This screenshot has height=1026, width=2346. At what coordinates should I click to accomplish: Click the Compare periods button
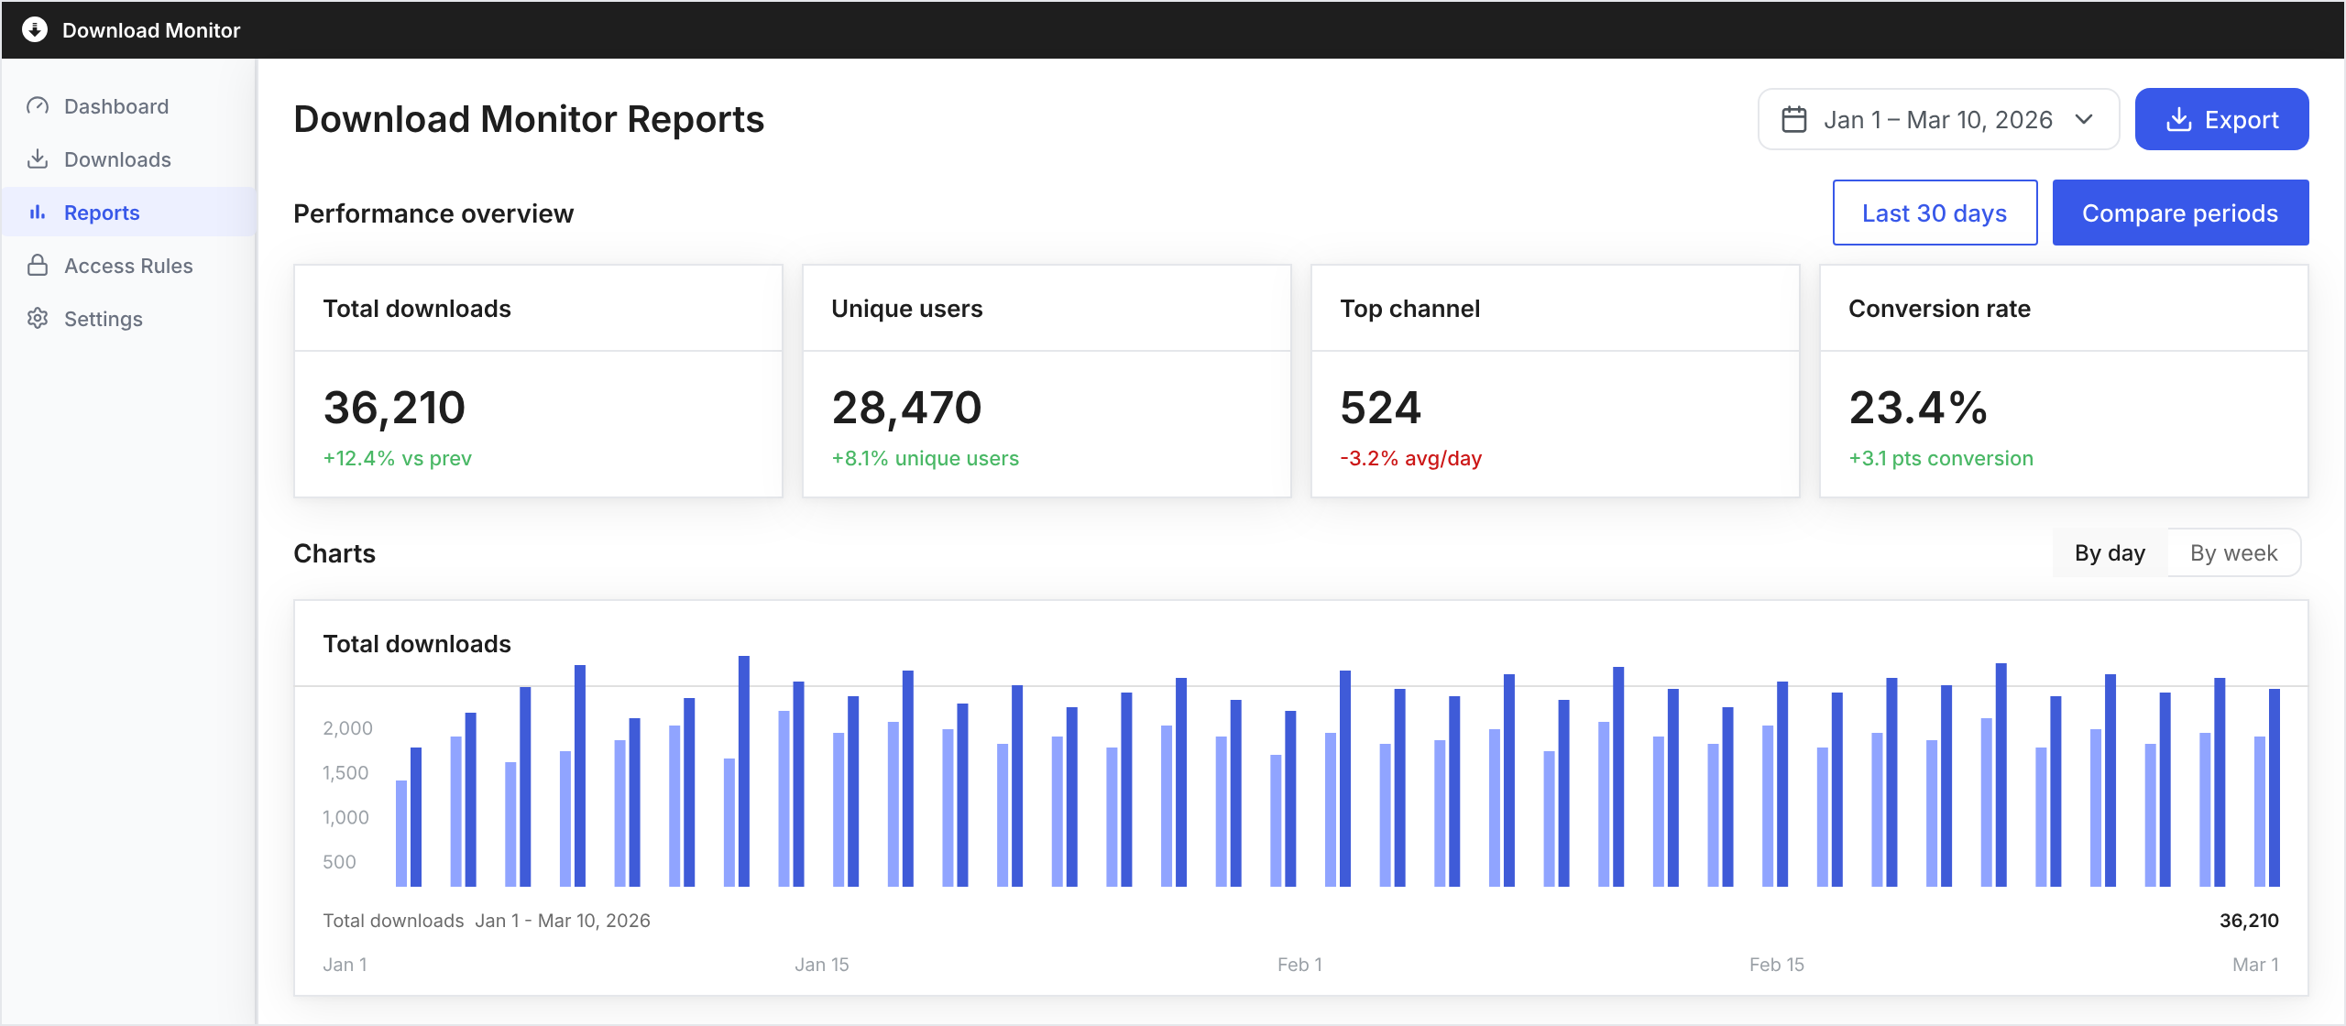pyautogui.click(x=2181, y=213)
